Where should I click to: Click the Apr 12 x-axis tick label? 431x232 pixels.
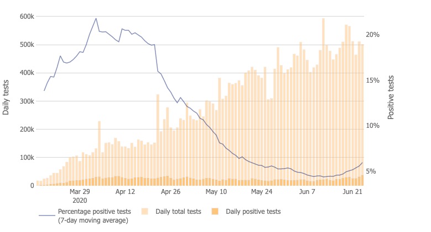click(126, 192)
